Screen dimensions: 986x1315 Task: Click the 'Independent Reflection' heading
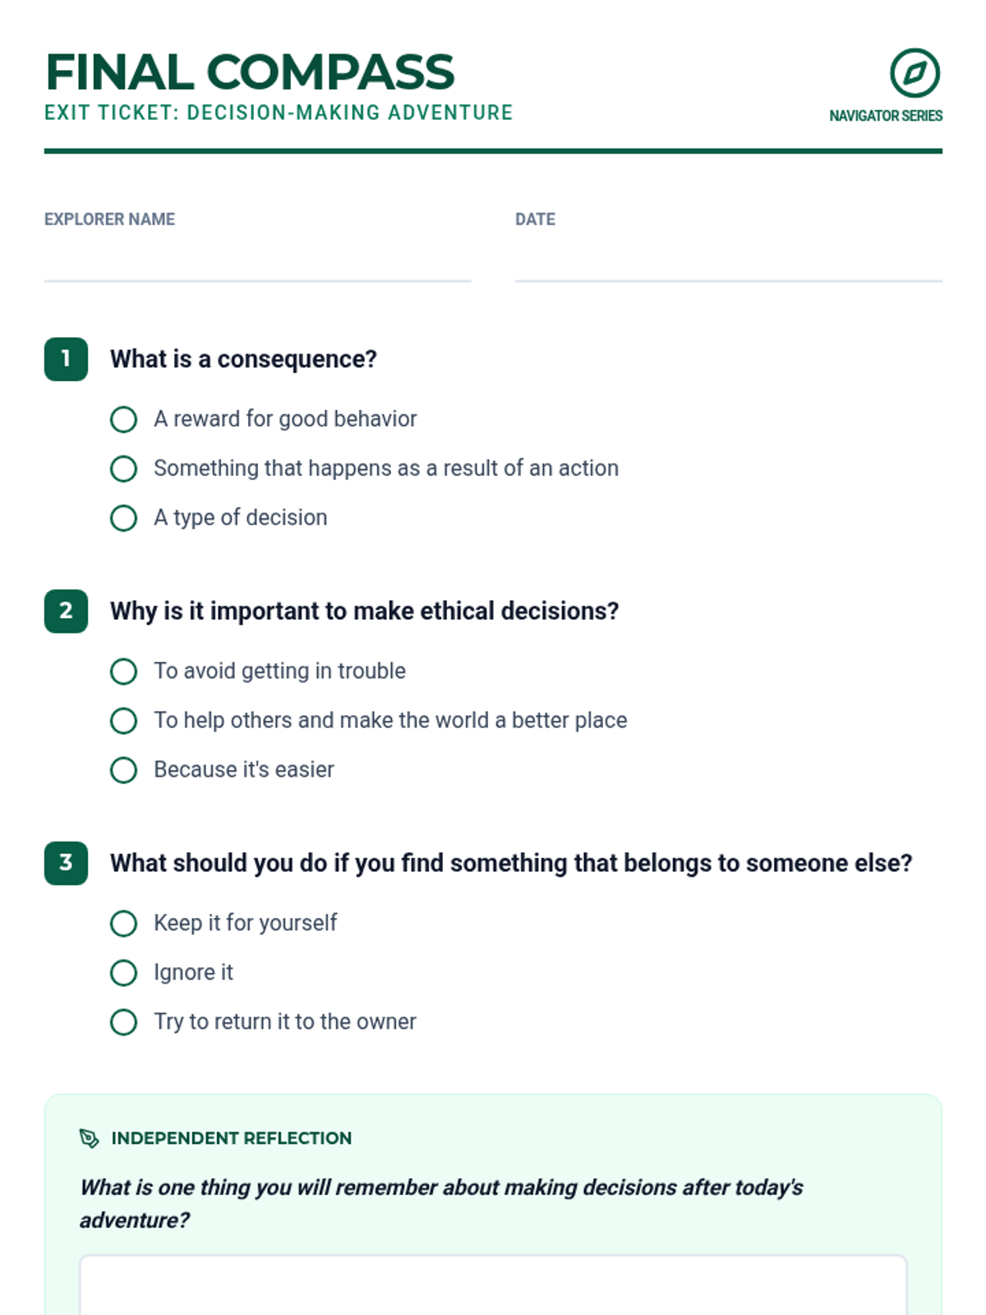point(231,1138)
